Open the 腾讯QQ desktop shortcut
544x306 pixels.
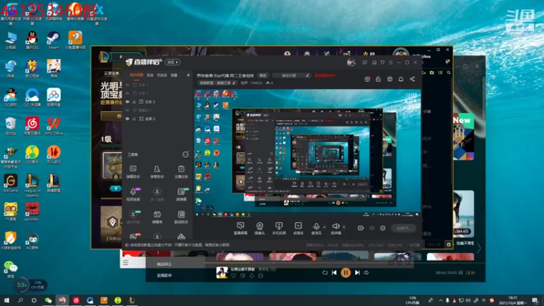coord(32,40)
